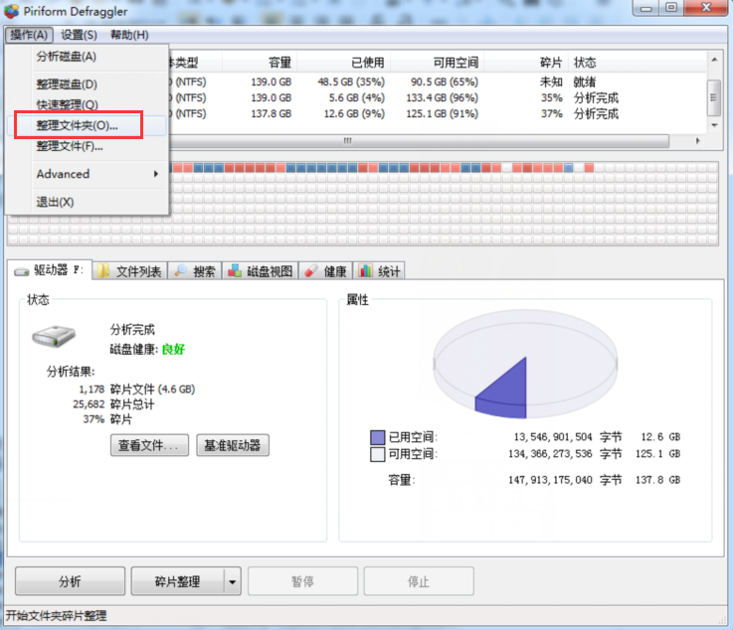The height and width of the screenshot is (630, 733).
Task: Click the 查看文件... button
Action: (x=149, y=445)
